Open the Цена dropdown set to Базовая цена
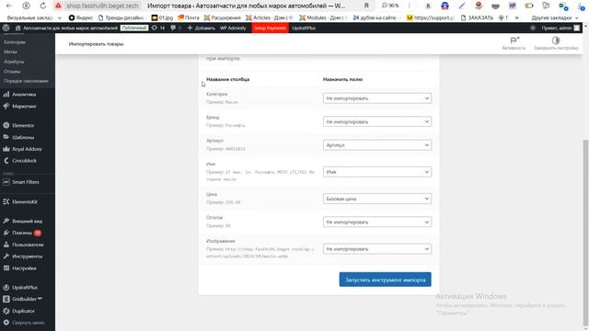Image resolution: width=589 pixels, height=331 pixels. (x=377, y=199)
